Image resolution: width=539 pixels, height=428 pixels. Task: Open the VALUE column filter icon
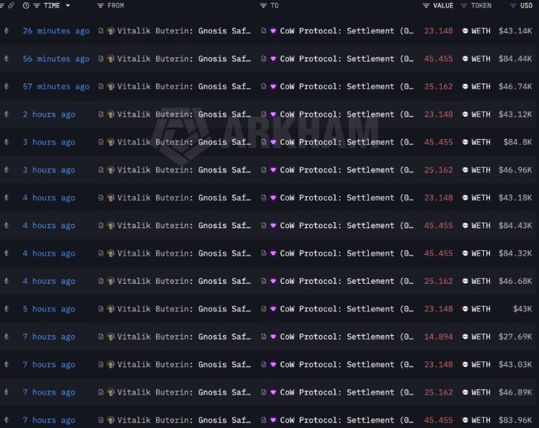click(x=426, y=5)
